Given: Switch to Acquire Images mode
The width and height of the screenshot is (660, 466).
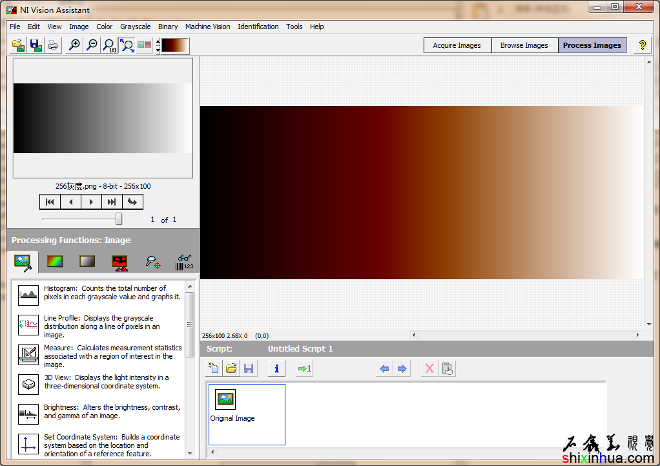Looking at the screenshot, I should (x=457, y=45).
